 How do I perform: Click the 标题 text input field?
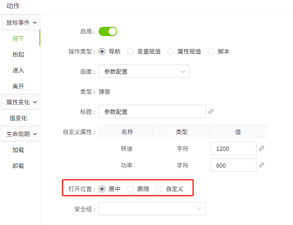click(152, 111)
